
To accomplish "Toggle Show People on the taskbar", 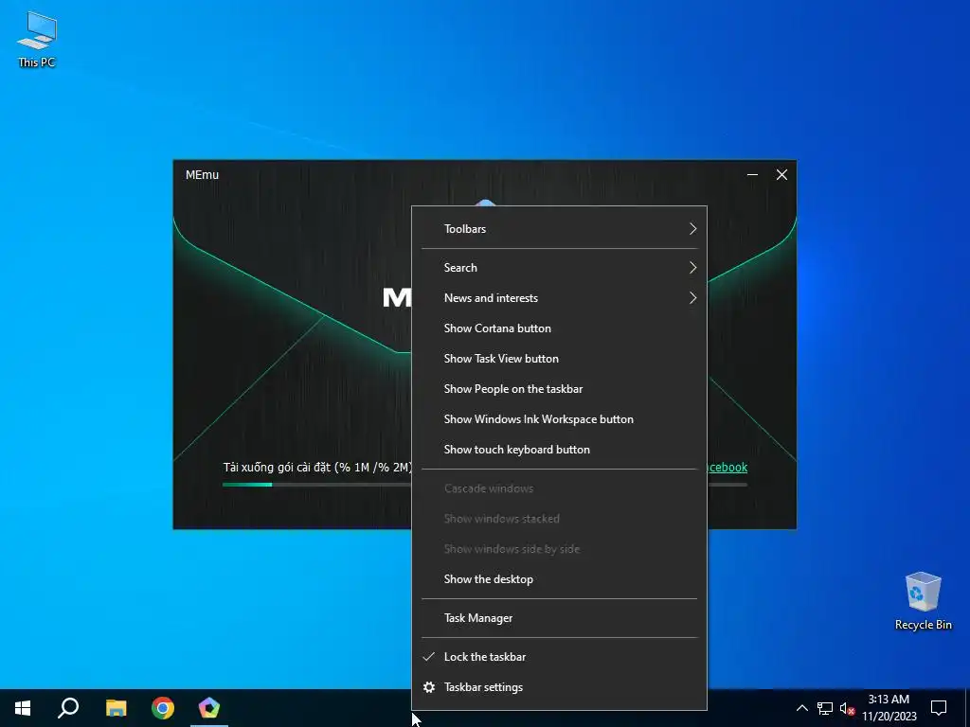I will tap(559, 389).
